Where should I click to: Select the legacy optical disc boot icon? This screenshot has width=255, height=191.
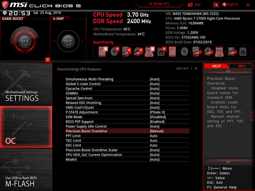coord(185,52)
